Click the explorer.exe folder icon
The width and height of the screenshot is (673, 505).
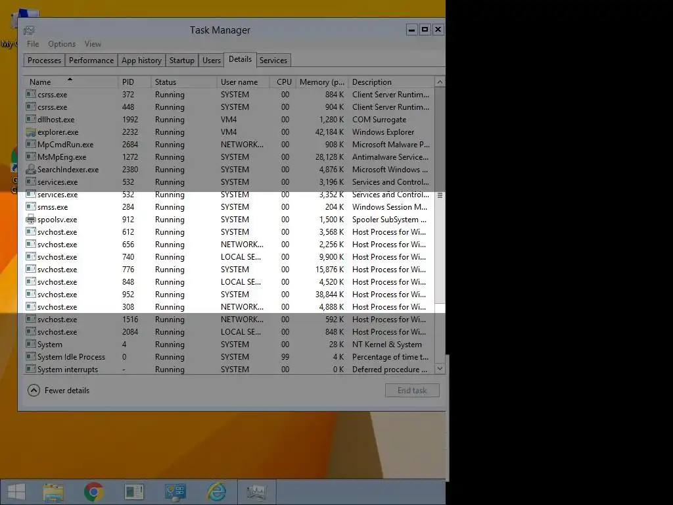pyautogui.click(x=30, y=132)
